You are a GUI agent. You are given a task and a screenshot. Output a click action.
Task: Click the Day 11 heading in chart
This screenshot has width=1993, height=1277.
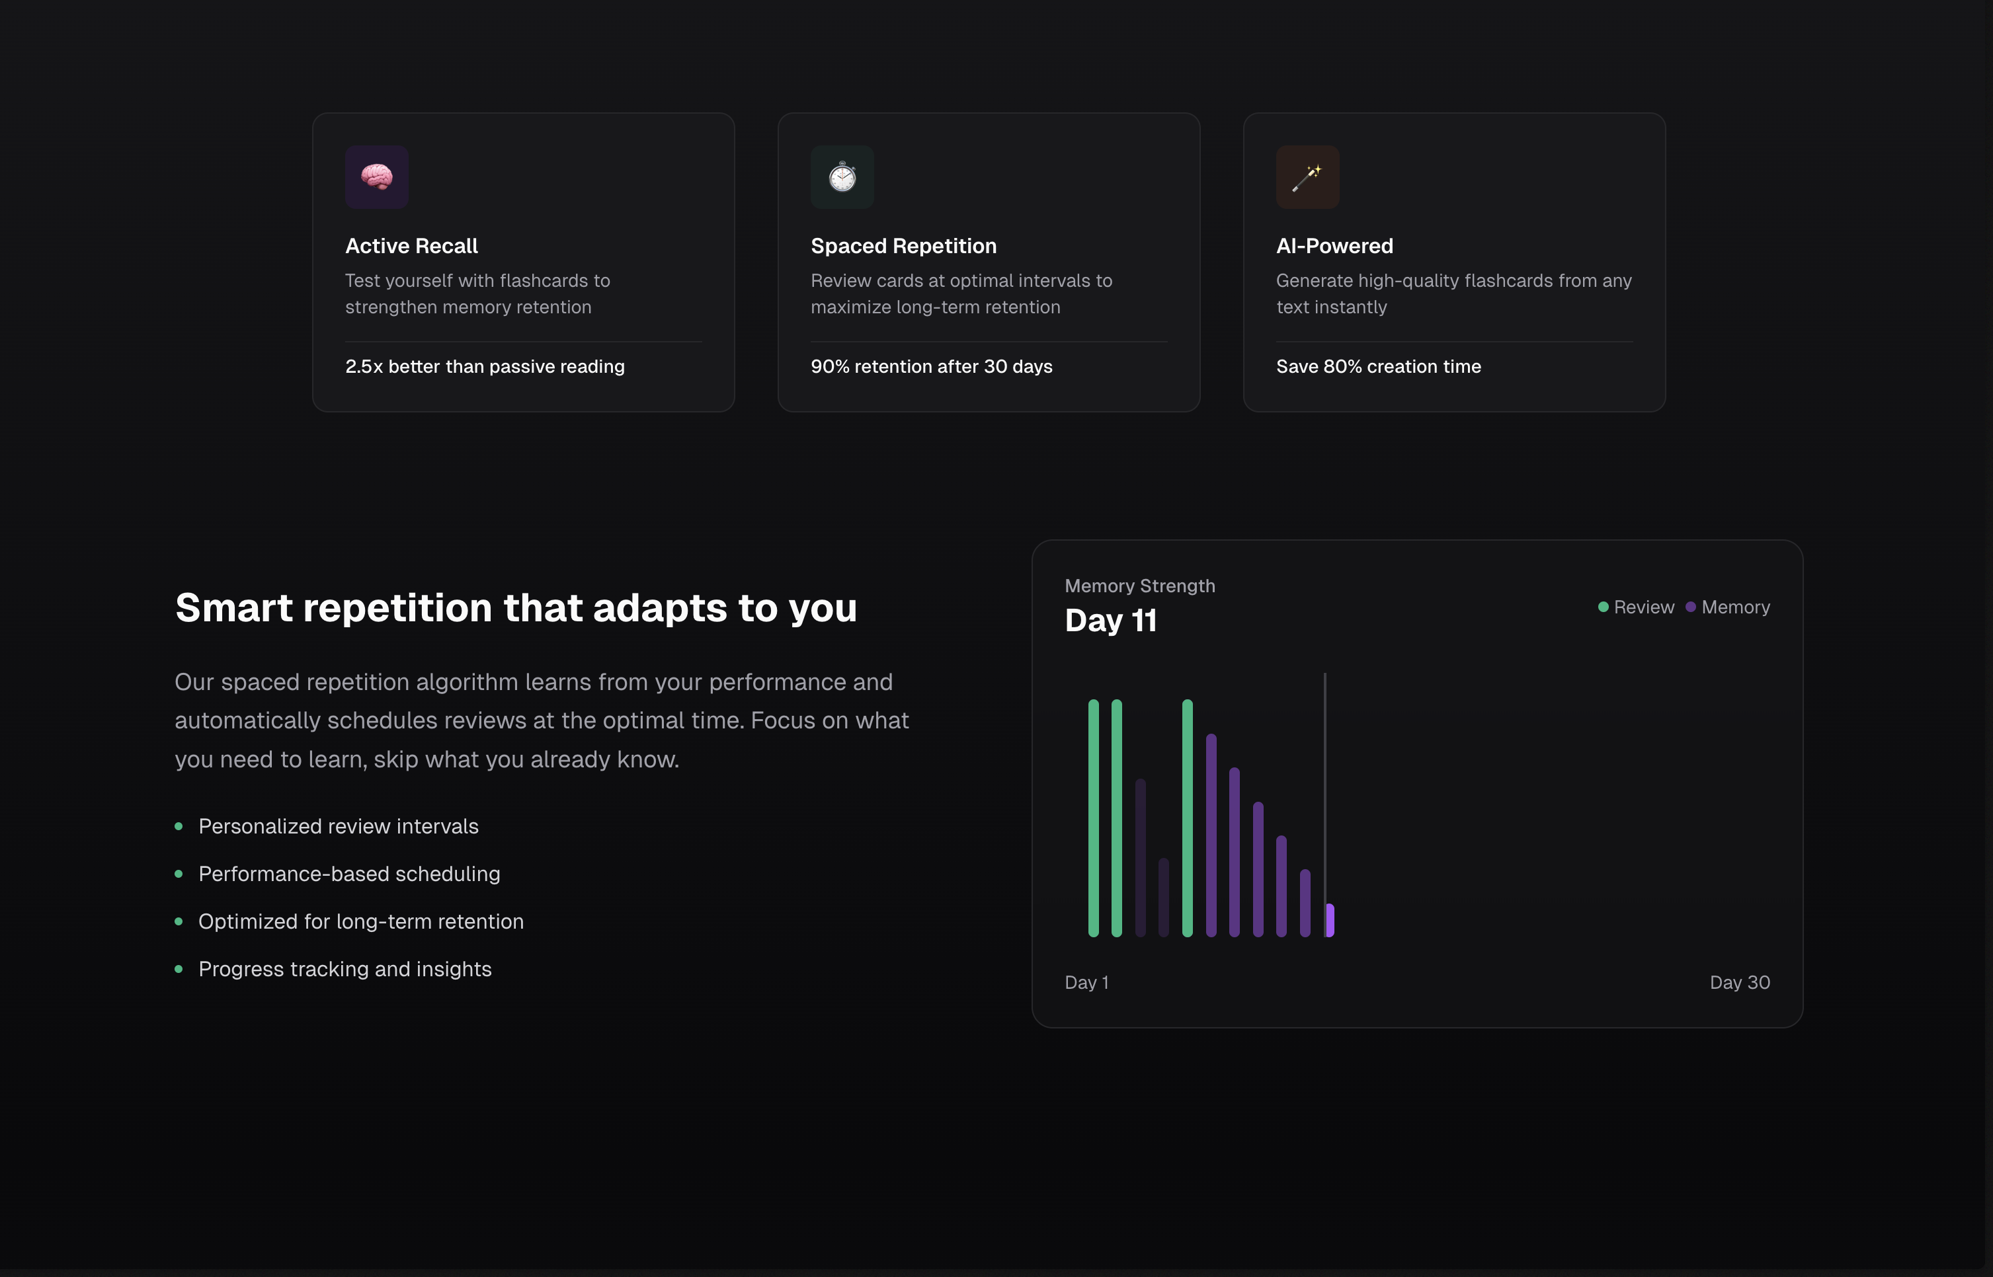(1110, 620)
